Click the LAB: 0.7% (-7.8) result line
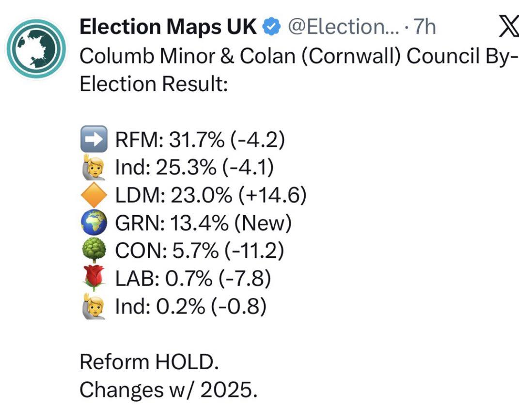The height and width of the screenshot is (409, 519). click(193, 279)
